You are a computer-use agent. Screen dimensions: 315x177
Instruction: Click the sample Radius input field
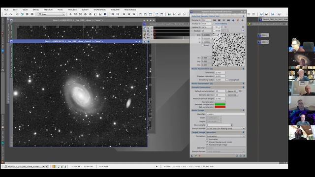206,31
